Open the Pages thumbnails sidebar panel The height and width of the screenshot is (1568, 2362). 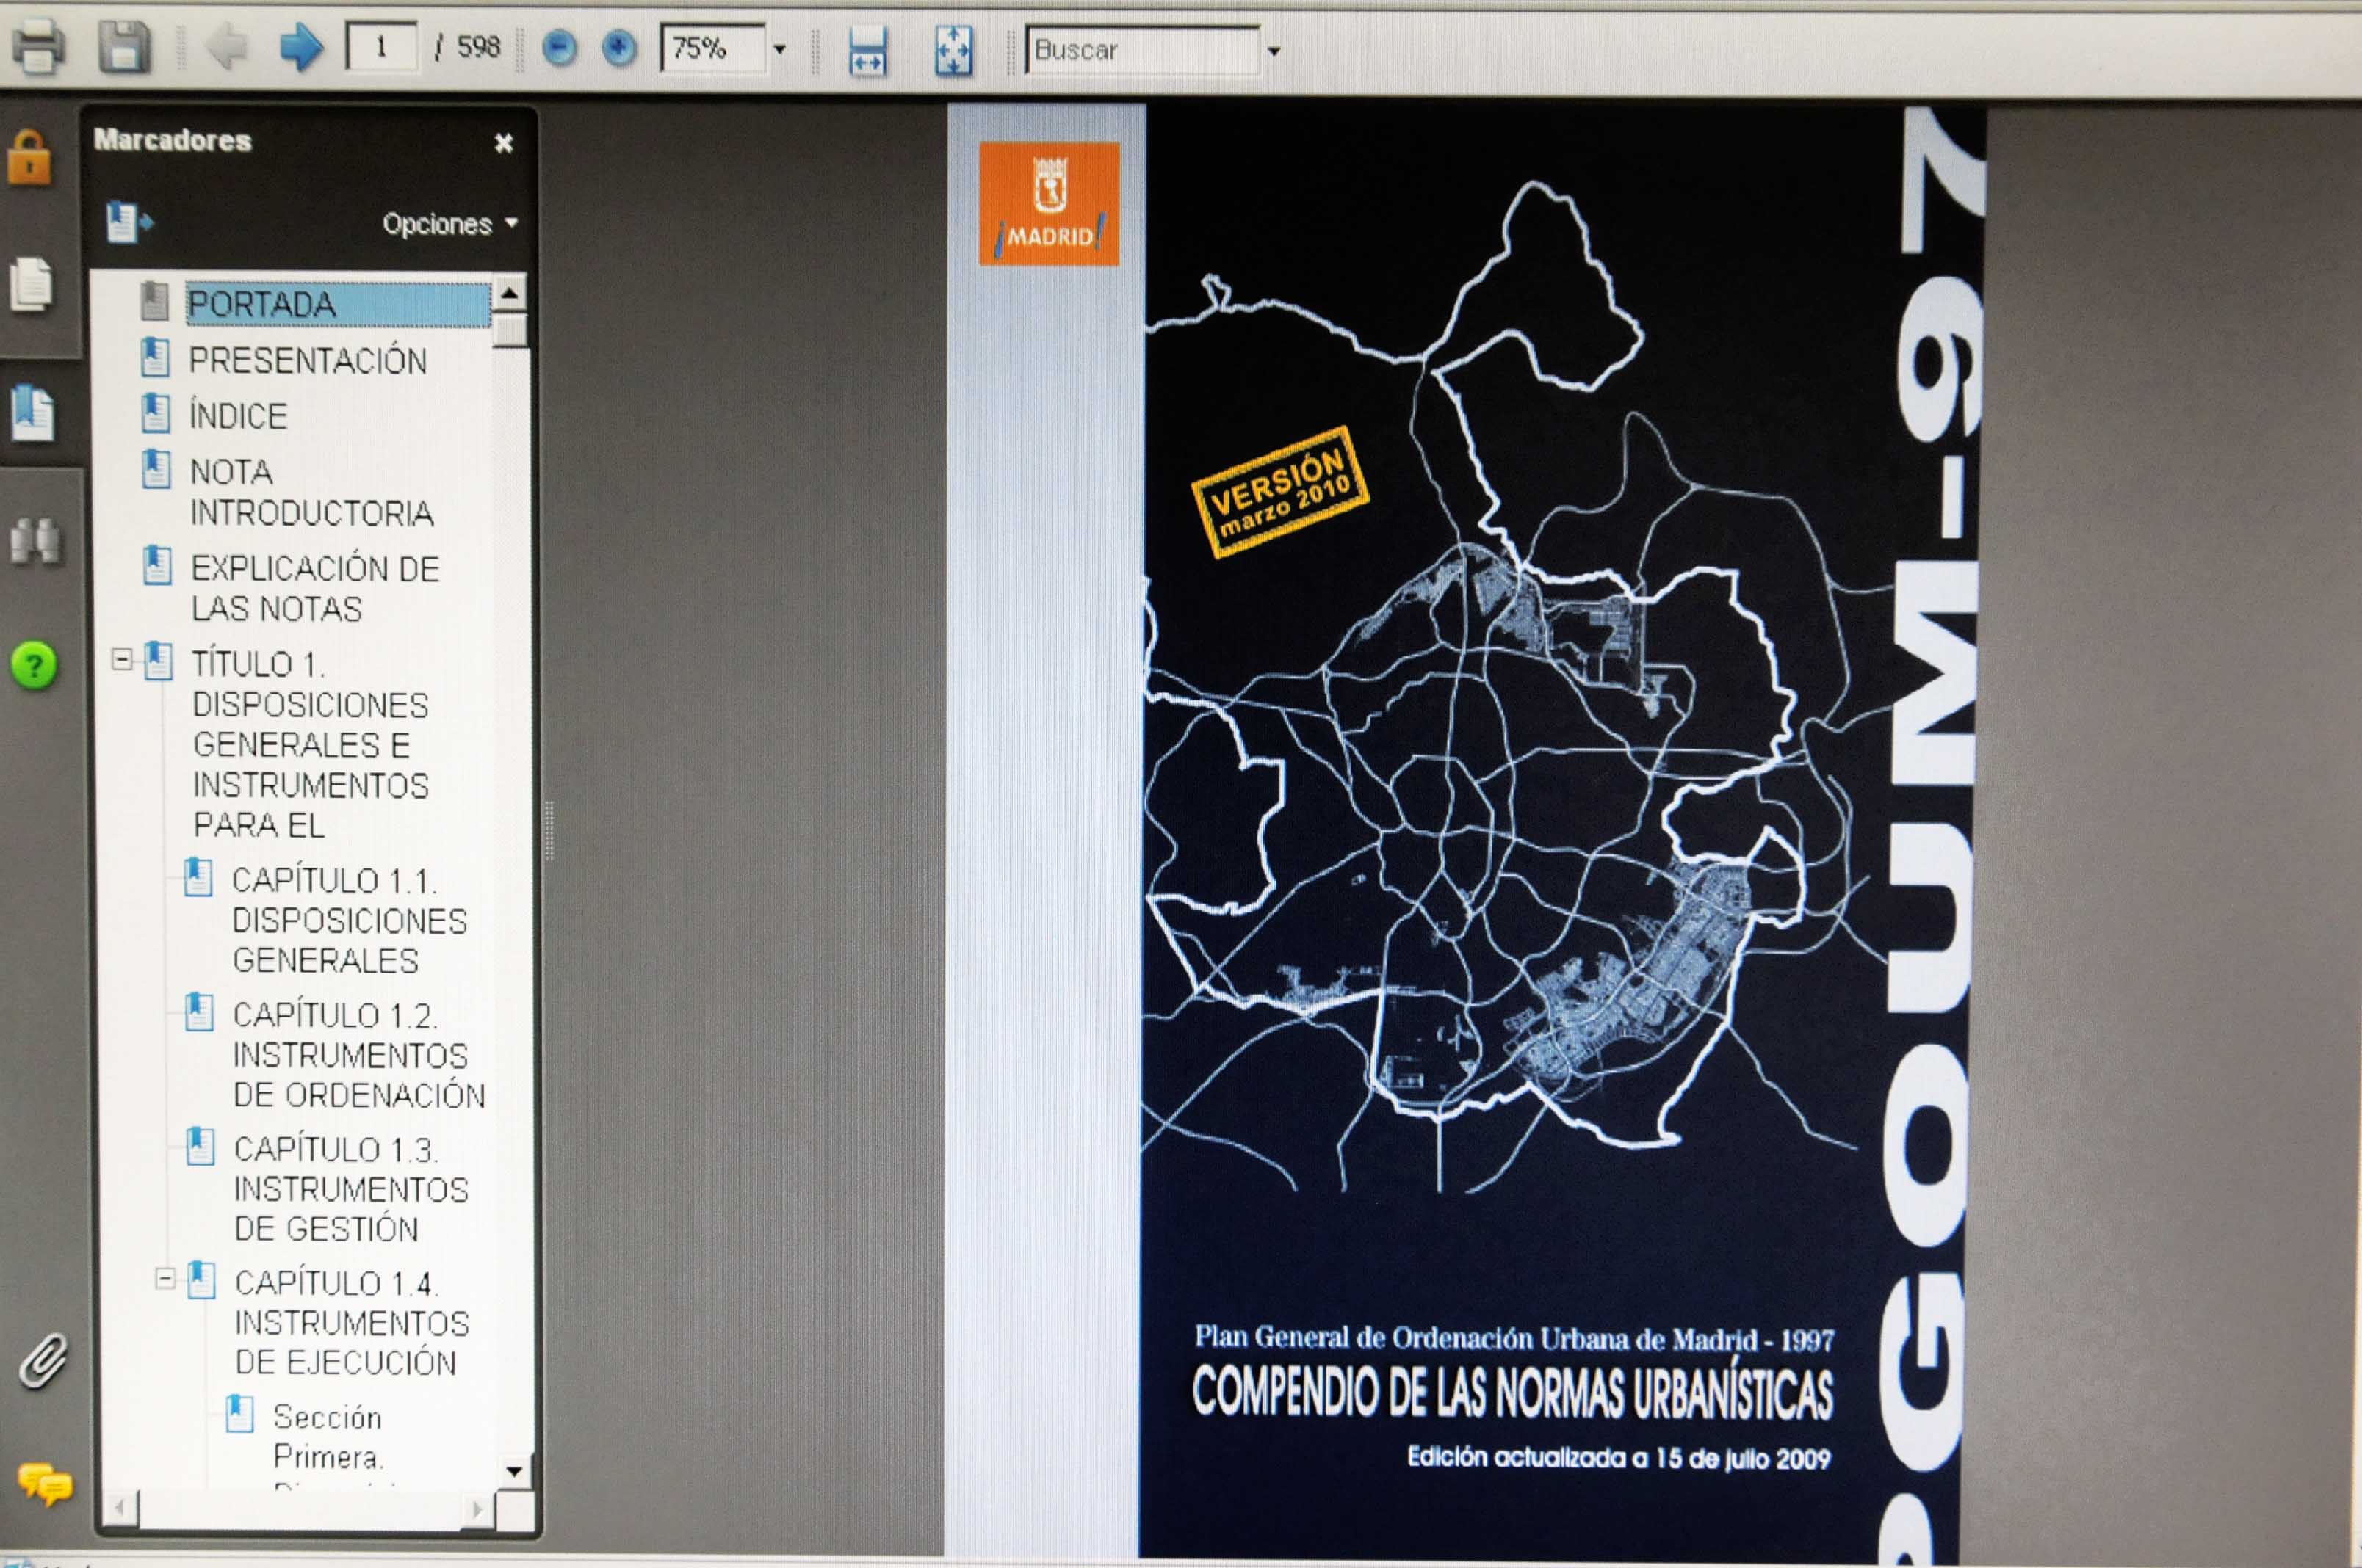[31, 285]
